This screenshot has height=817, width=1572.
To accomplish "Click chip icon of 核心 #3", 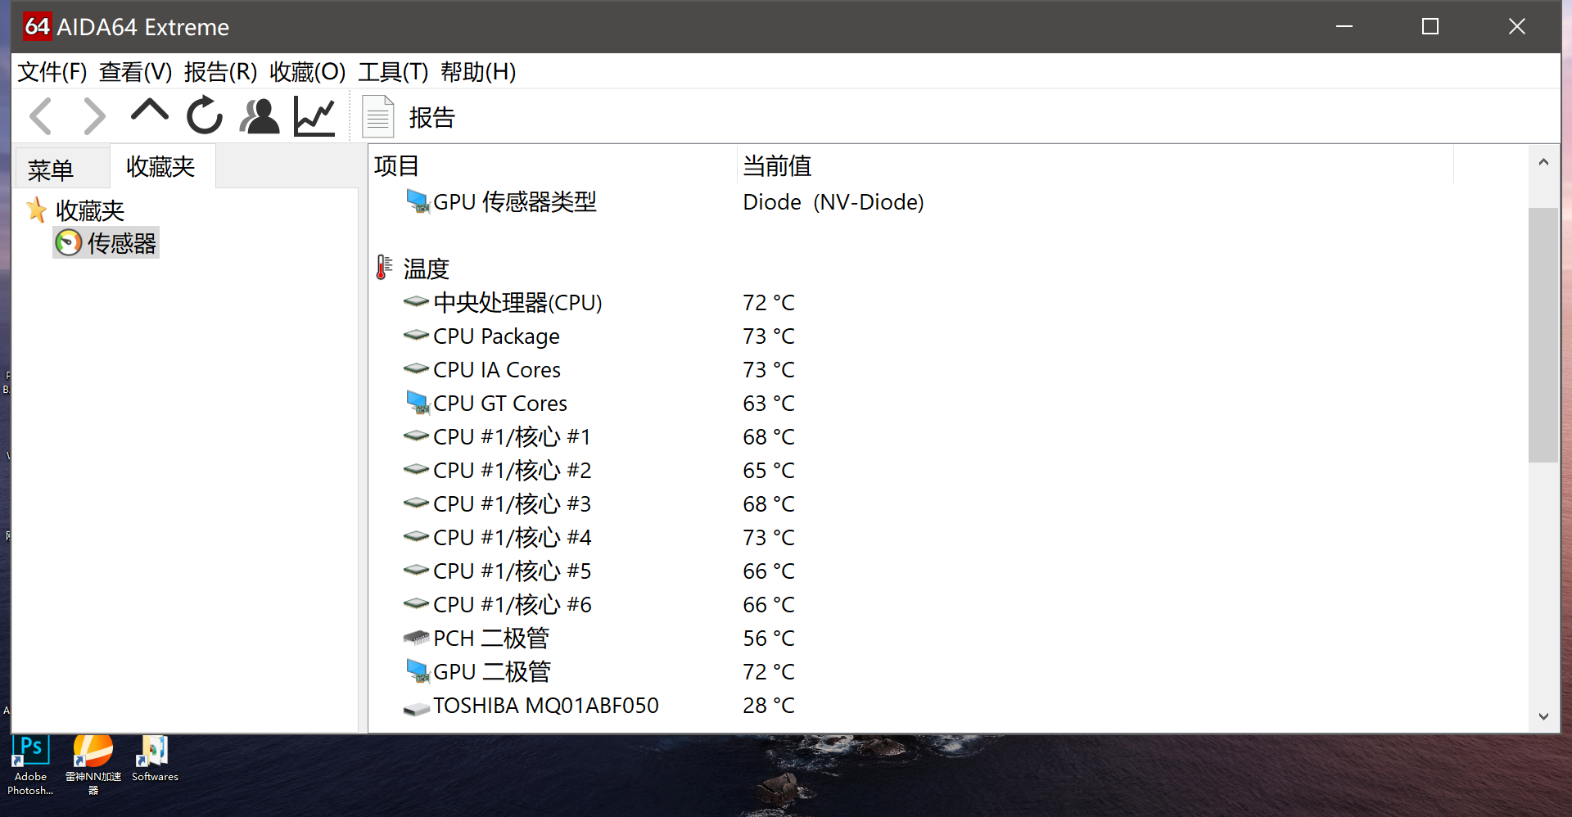I will point(417,503).
